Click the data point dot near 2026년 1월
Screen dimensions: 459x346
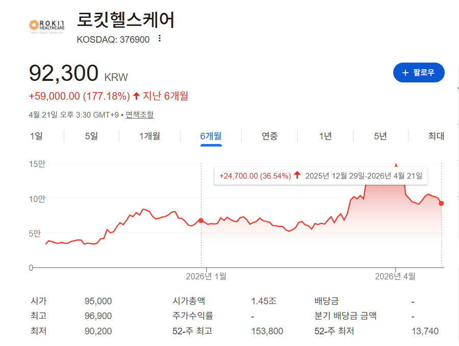(x=201, y=221)
